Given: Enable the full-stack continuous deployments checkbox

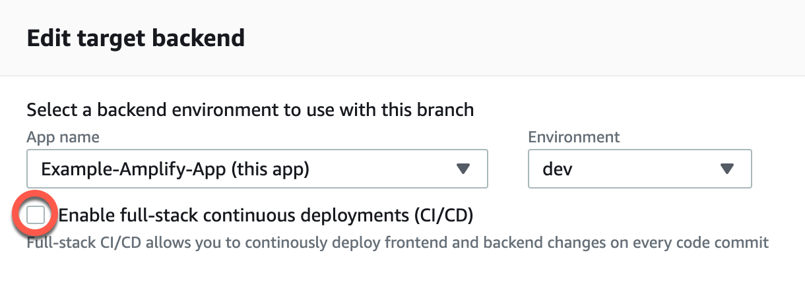Looking at the screenshot, I should [x=36, y=215].
